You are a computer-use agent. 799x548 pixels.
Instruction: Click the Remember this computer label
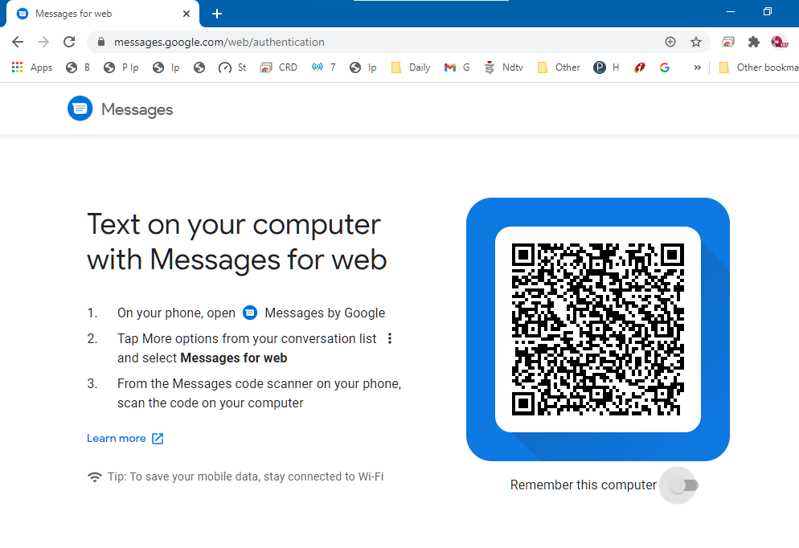coord(584,485)
